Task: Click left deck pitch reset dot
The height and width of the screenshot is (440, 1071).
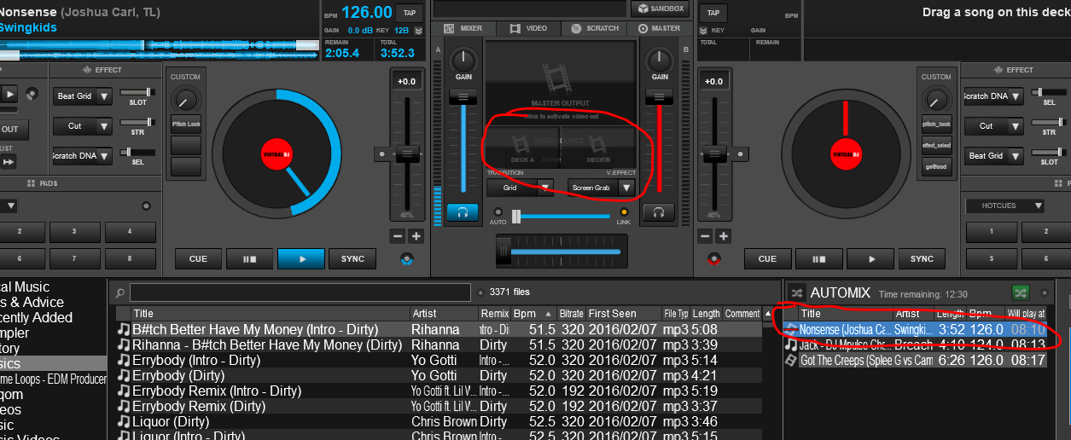Action: click(x=381, y=154)
